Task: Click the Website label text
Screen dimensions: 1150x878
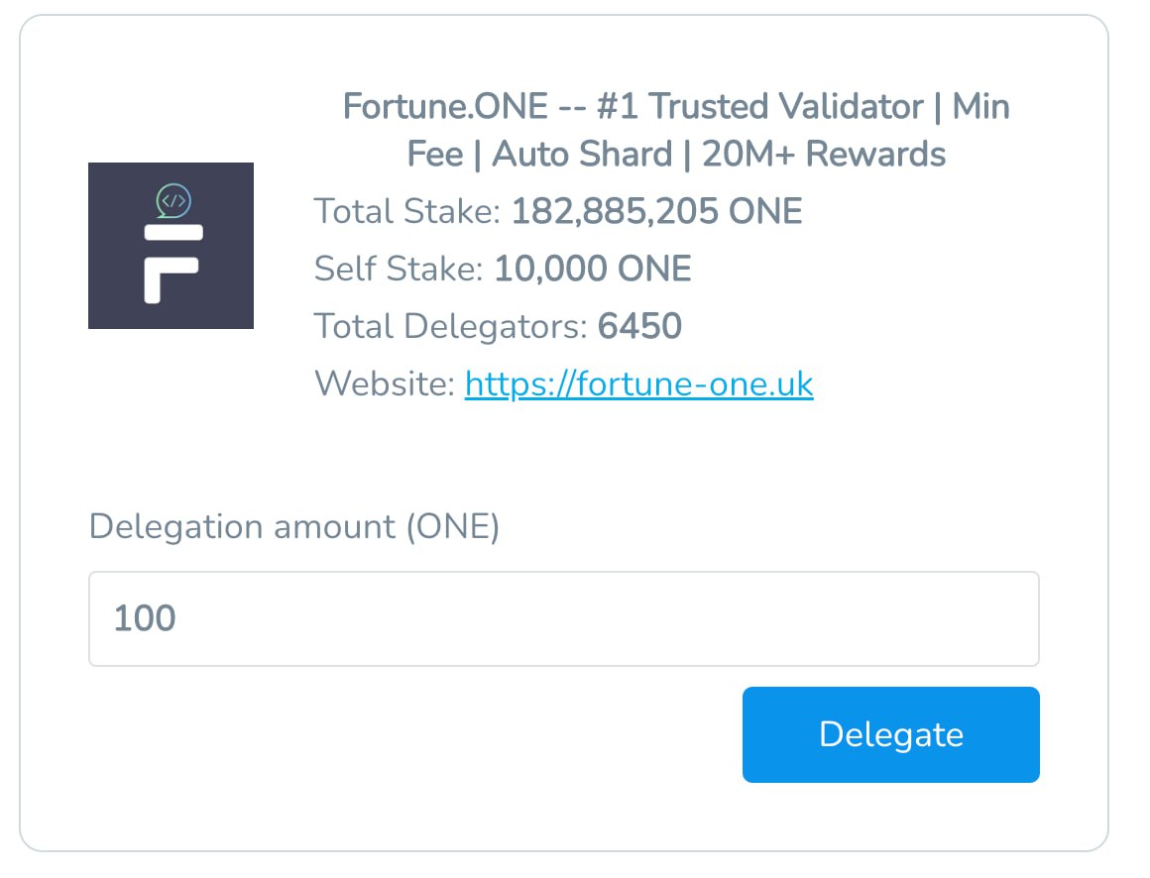Action: point(385,384)
